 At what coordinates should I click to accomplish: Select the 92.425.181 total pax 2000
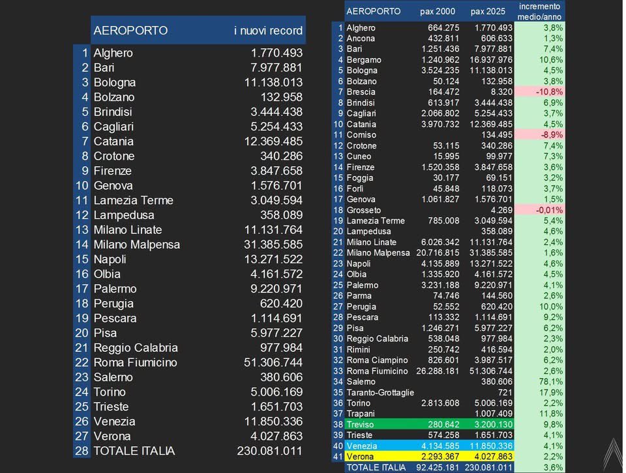tap(438, 467)
